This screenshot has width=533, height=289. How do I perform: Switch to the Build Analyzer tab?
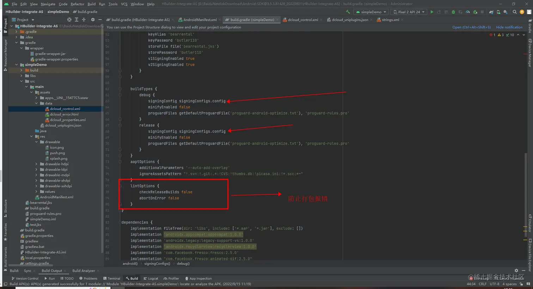click(x=84, y=271)
